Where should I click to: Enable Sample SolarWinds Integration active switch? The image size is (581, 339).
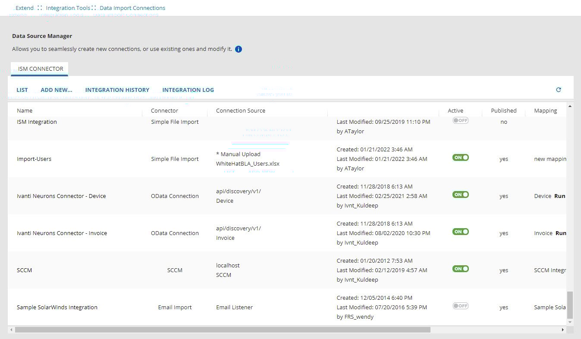click(460, 306)
